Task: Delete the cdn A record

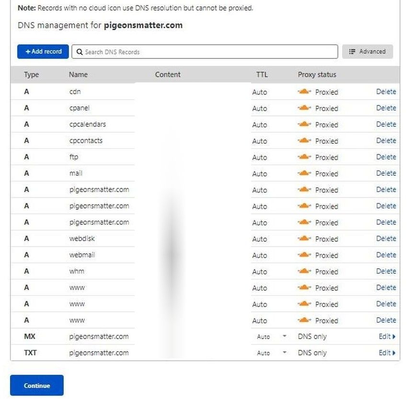Action: [x=386, y=91]
